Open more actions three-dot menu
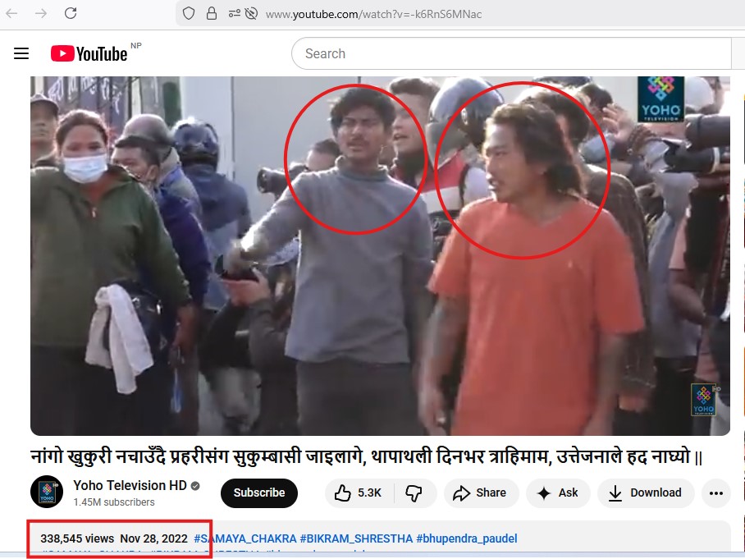Screen dimensions: 745x559 click(715, 493)
